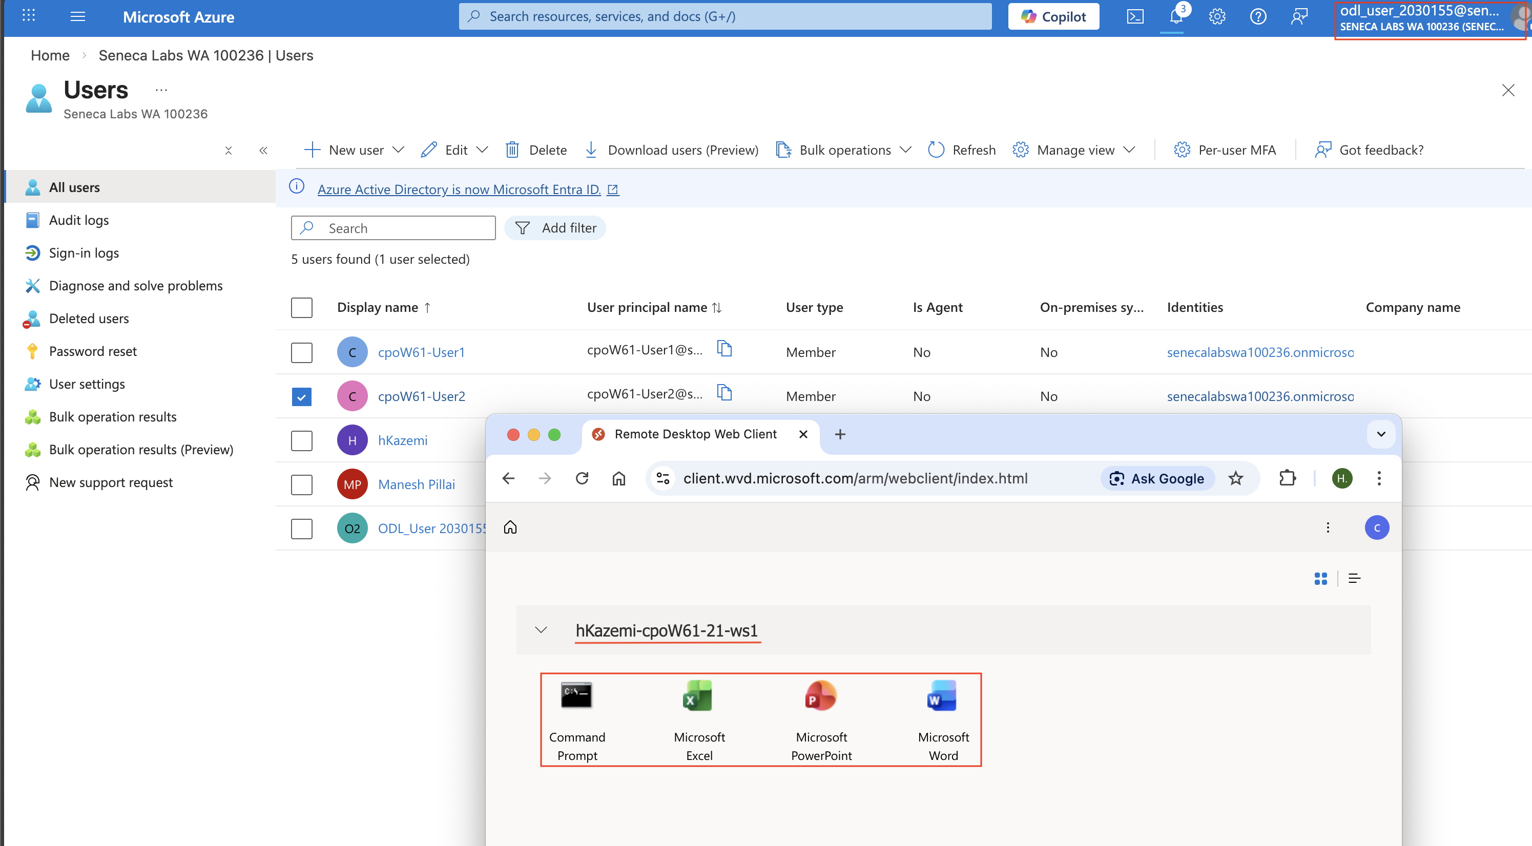Screen dimensions: 1532x846
Task: Select the ODL_User row checkbox
Action: click(x=301, y=528)
